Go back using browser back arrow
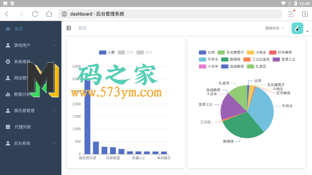The width and height of the screenshot is (312, 175). click(7, 14)
